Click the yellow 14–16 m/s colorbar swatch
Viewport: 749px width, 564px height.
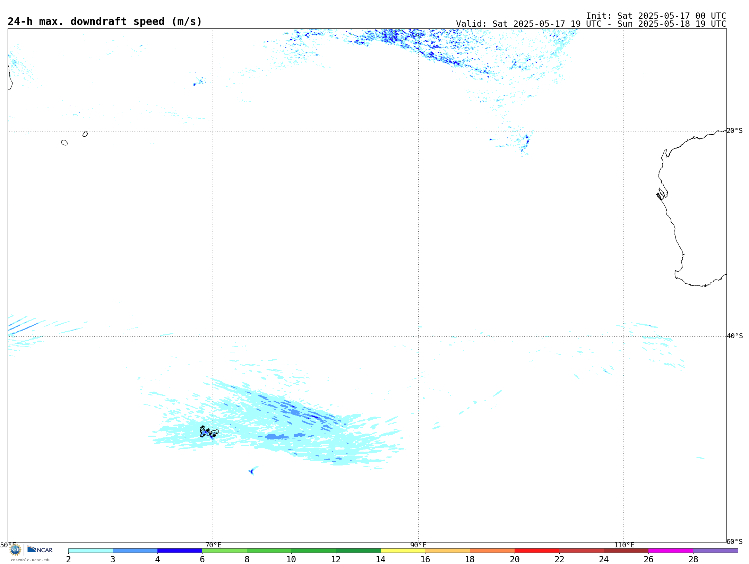pyautogui.click(x=403, y=551)
